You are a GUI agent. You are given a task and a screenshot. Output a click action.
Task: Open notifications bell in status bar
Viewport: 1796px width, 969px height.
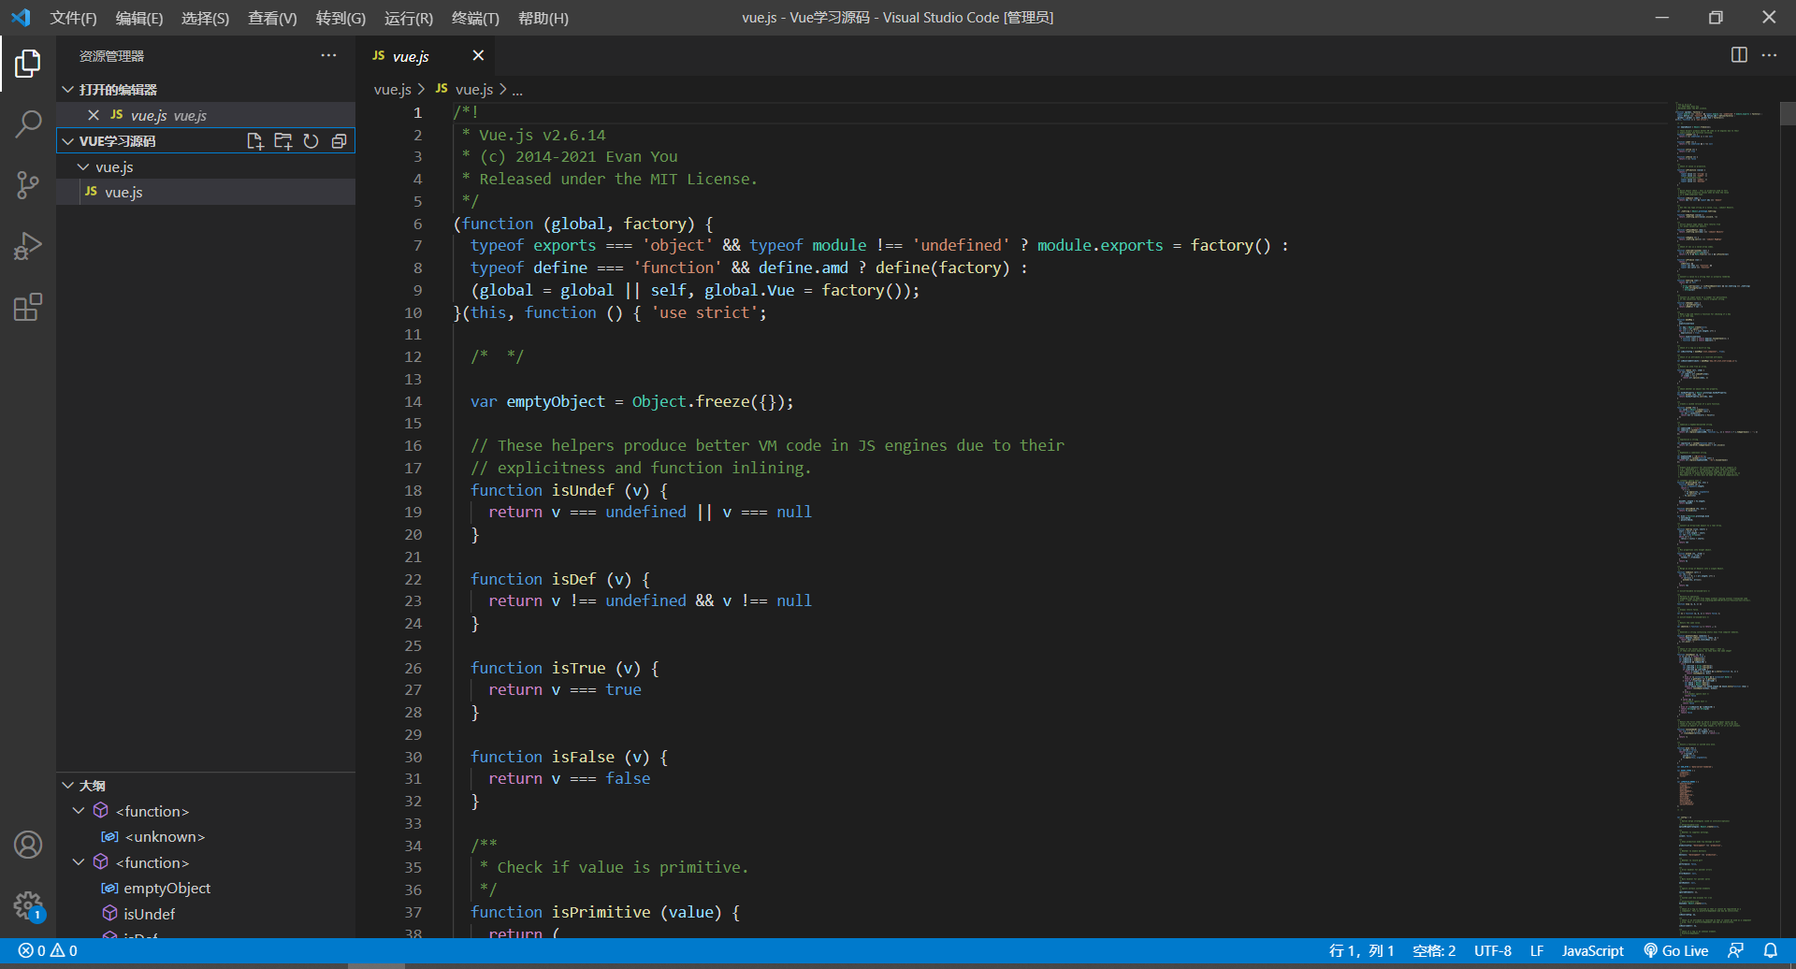point(1771,950)
